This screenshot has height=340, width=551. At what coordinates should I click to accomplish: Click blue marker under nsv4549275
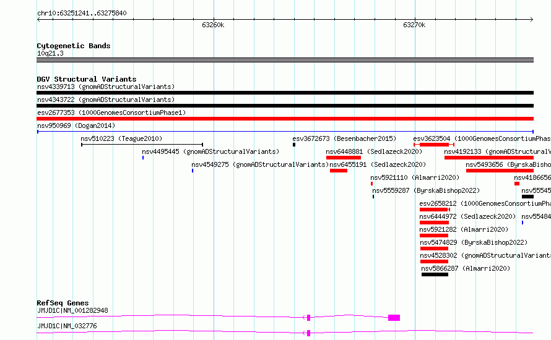pos(193,171)
